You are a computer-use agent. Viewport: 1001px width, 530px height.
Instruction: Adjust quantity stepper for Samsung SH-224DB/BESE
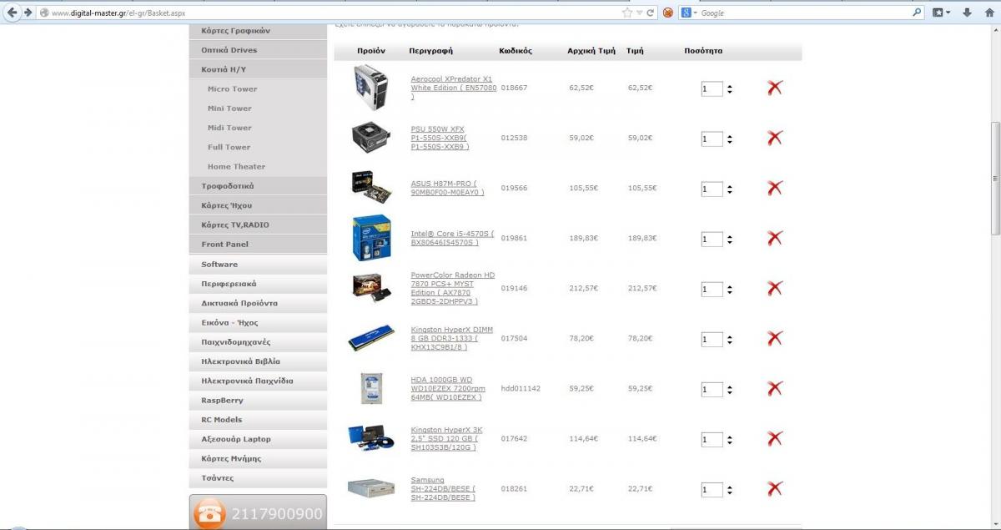(x=730, y=490)
